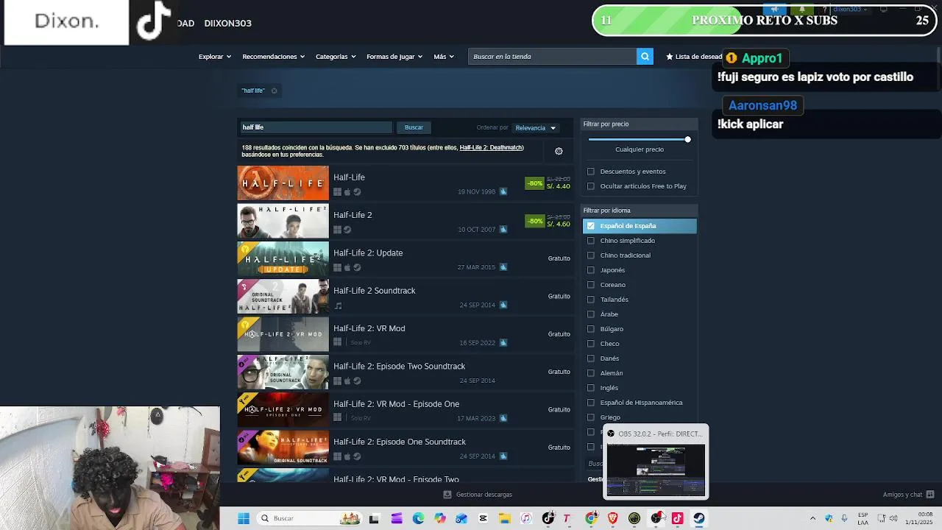Click review icon on Half-Life 2: VR Mod row
942x530 pixels.
pos(503,342)
